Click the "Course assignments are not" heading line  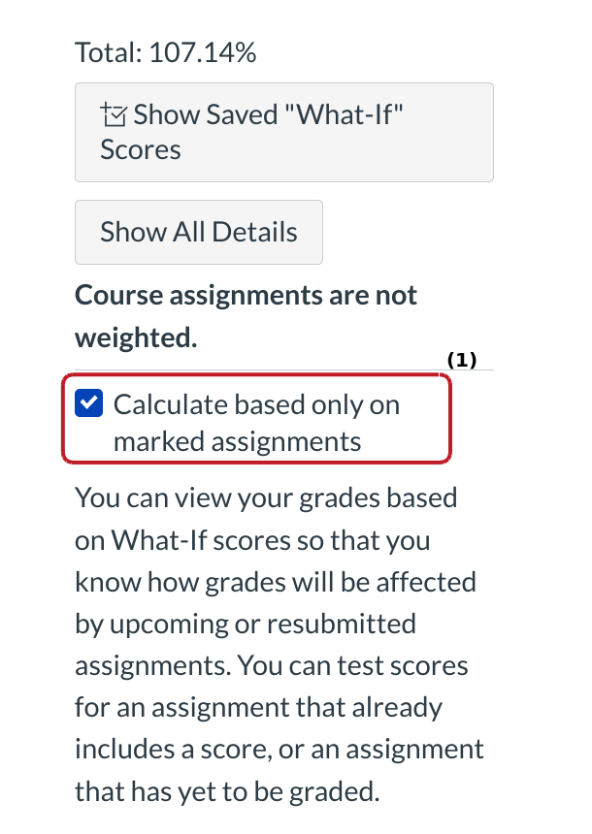coord(246,295)
